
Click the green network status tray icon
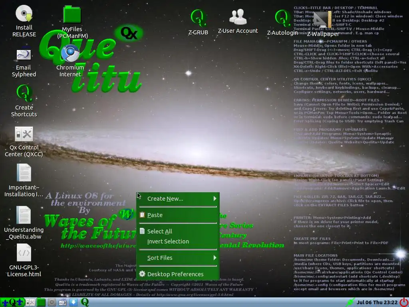click(x=350, y=302)
